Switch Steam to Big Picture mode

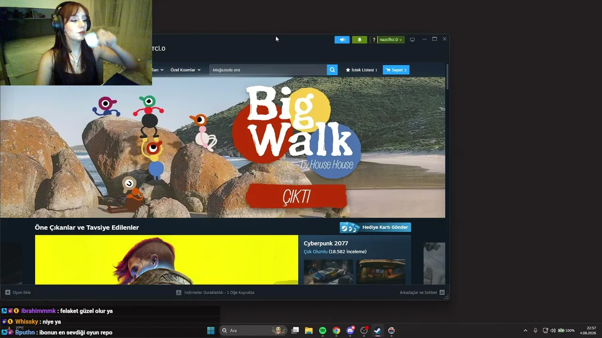tap(412, 39)
